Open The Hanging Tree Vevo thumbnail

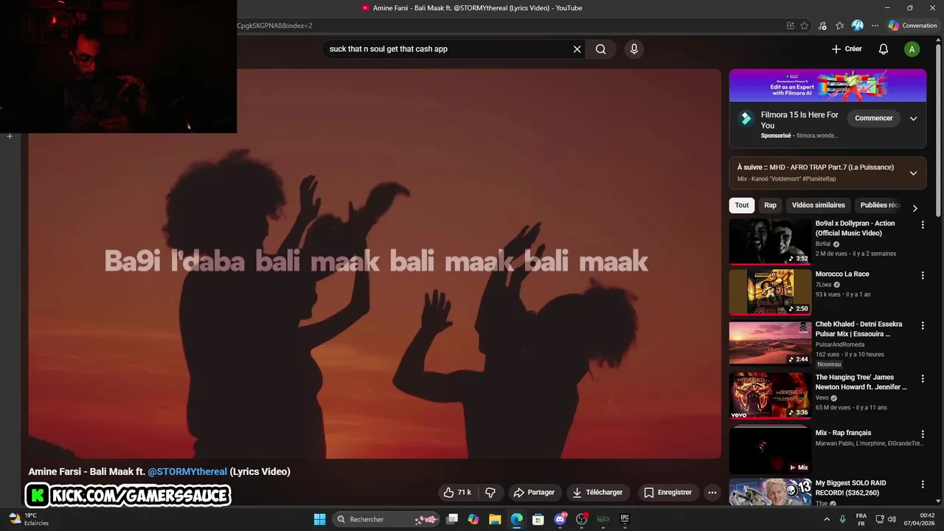coord(770,396)
